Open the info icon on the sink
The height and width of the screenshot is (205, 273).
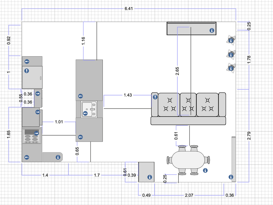(x=85, y=113)
